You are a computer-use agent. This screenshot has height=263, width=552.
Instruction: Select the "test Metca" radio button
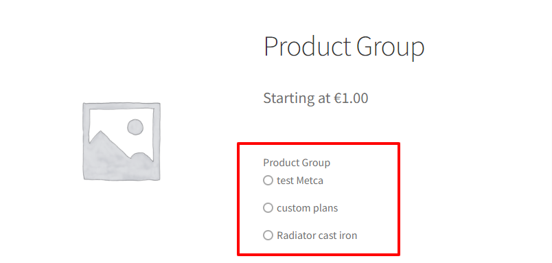pos(268,181)
